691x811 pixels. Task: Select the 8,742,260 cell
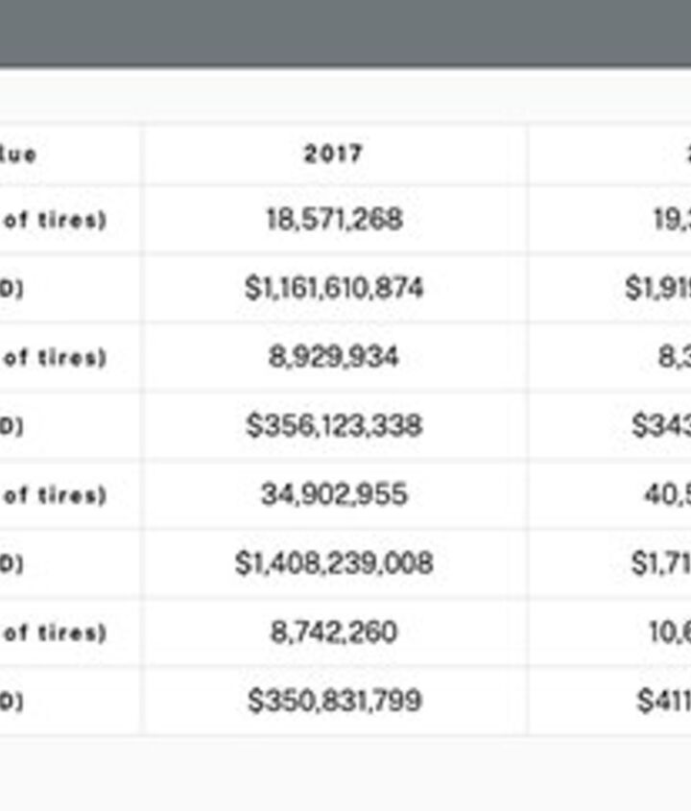pos(334,632)
